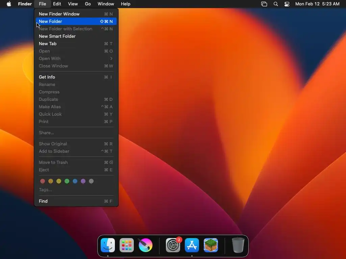
Task: Open System Settings from the Dock
Action: 173,245
